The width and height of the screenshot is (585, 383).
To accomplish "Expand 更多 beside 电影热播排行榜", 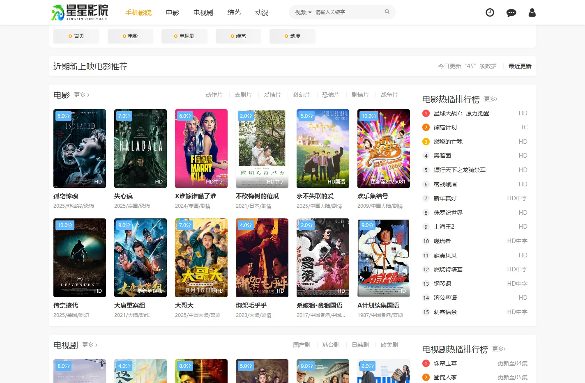I will coord(491,99).
